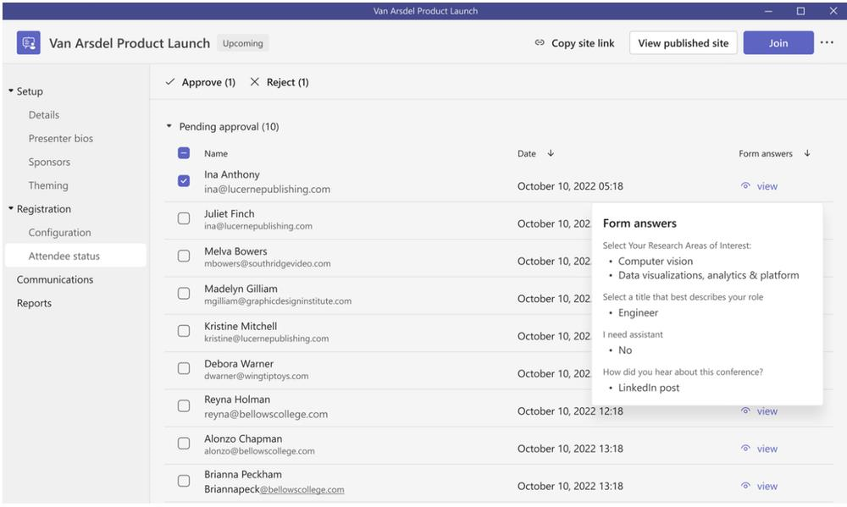
Task: Select Attendee status in the sidebar
Action: point(75,256)
